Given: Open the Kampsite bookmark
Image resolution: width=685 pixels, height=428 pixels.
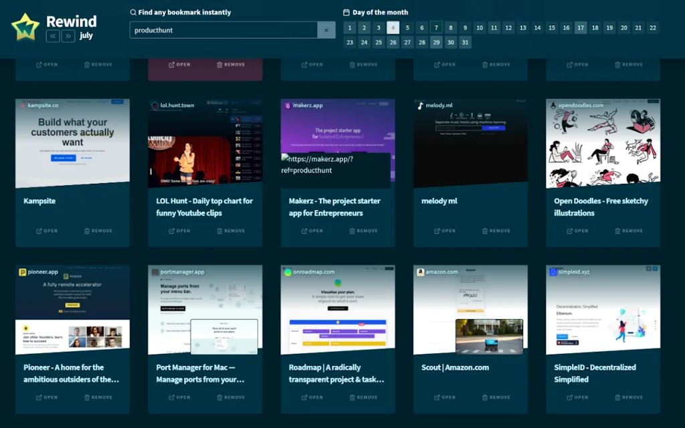Looking at the screenshot, I should coord(47,231).
